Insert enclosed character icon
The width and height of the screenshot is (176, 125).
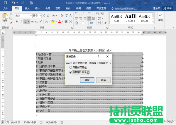click(70, 22)
